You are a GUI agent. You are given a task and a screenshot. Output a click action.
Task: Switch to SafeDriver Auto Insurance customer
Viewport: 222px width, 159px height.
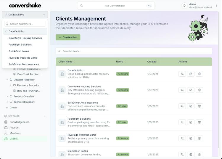pos(25,65)
